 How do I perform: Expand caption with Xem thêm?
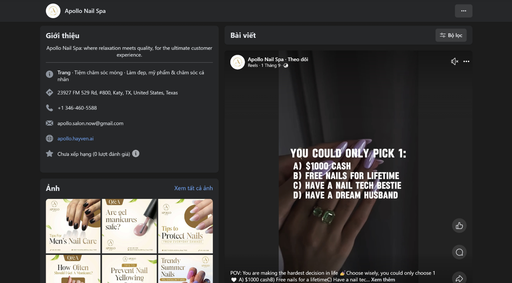(x=383, y=279)
